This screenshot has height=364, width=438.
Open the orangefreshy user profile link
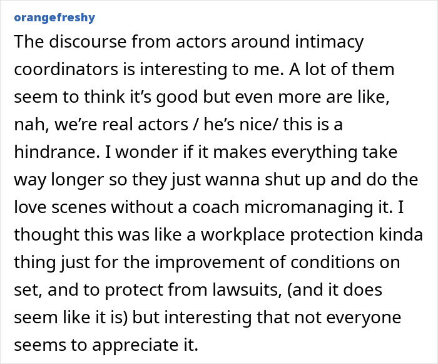(54, 18)
